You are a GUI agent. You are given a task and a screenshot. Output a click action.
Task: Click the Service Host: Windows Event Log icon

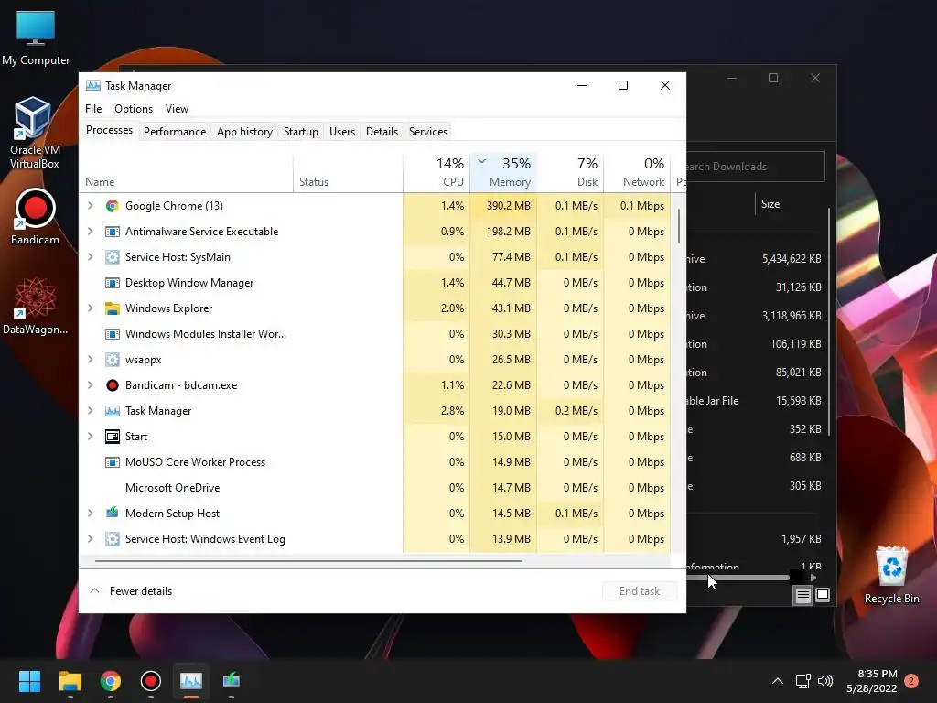pyautogui.click(x=113, y=539)
